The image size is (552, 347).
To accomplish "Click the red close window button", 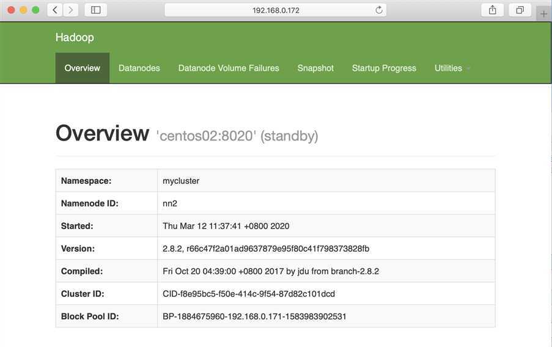I will [11, 10].
